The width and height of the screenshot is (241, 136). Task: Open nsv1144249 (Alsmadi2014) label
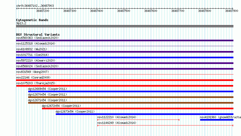[x=117, y=123]
